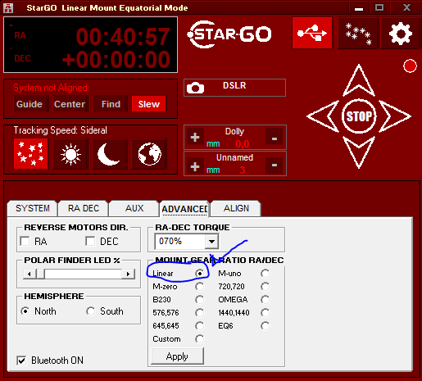
Task: Click polar finder LED slider thumb
Action: point(40,274)
